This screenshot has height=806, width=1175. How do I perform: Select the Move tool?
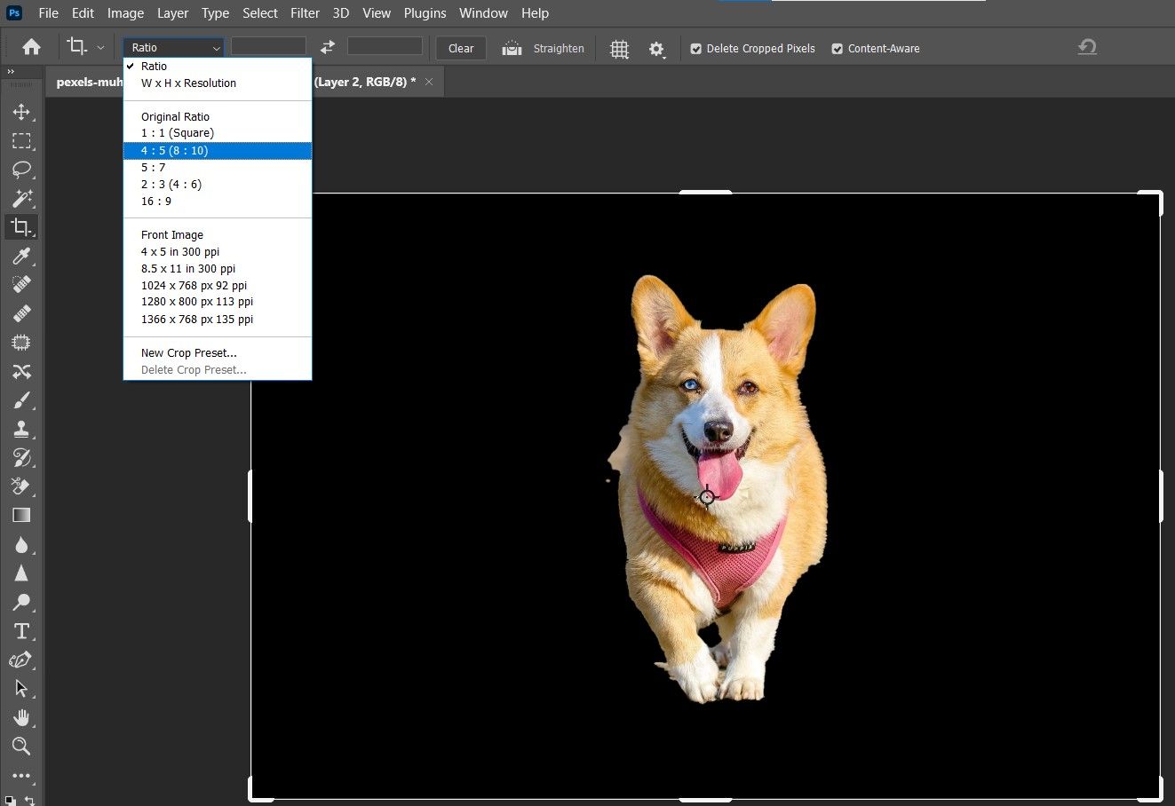click(21, 112)
